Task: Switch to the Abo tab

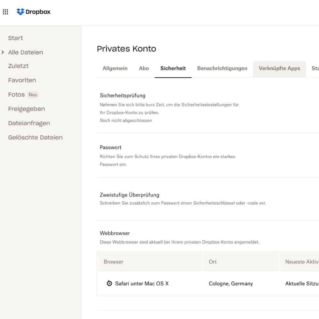Action: pos(144,68)
